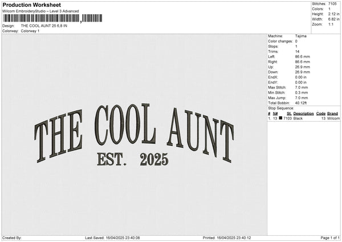Screen dimensions: 342x242
Task: Click the Height value 2.12 in
Action: 333,14
